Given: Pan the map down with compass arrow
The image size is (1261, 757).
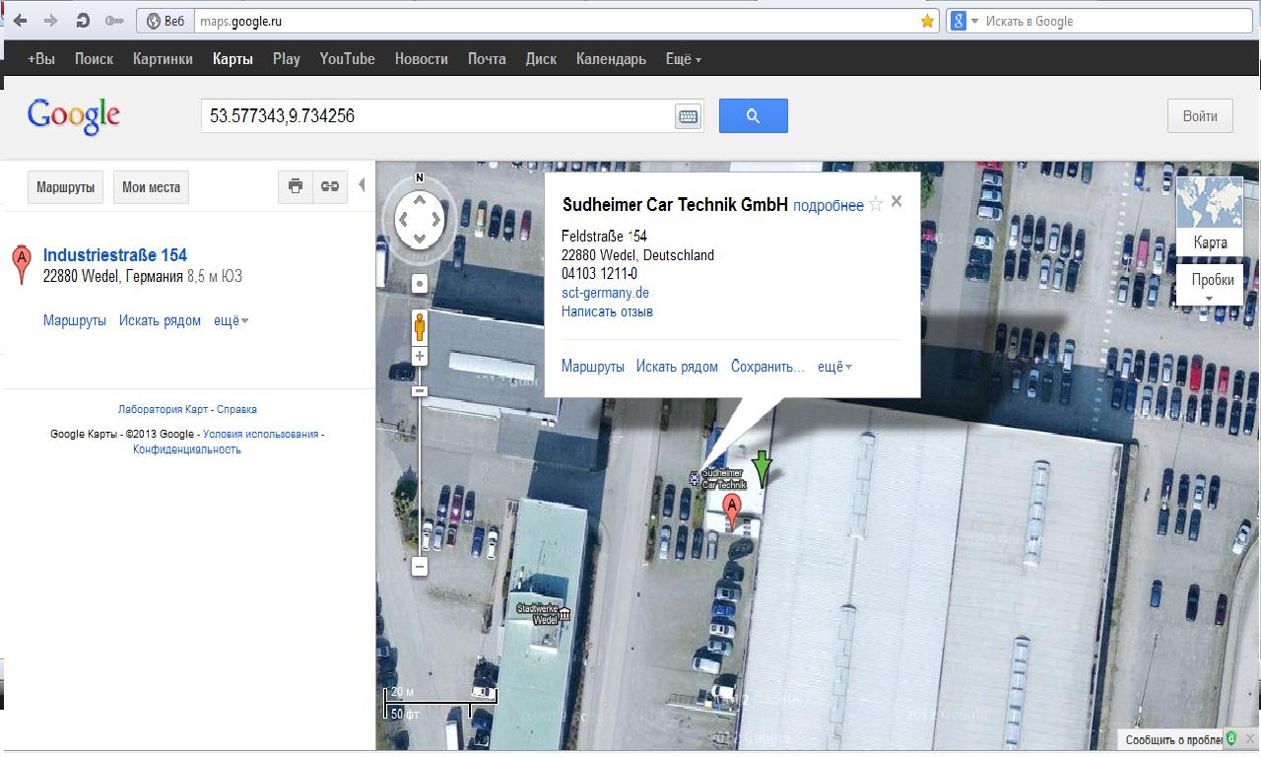Looking at the screenshot, I should [420, 238].
